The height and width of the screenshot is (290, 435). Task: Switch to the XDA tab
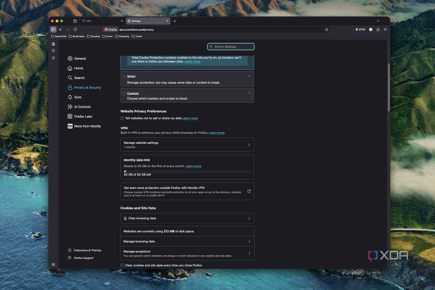(x=102, y=21)
